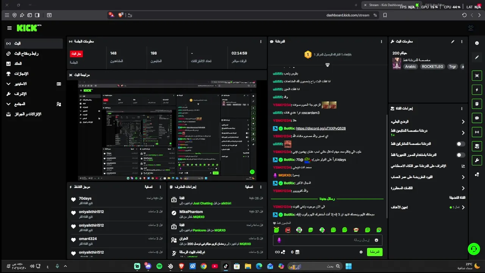Open Spotify from the taskbar
The width and height of the screenshot is (485, 273).
click(x=159, y=266)
